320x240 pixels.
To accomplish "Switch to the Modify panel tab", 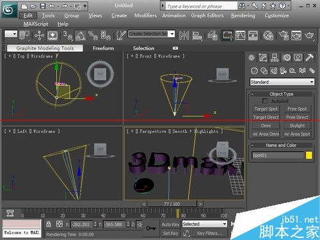I will pos(263,58).
